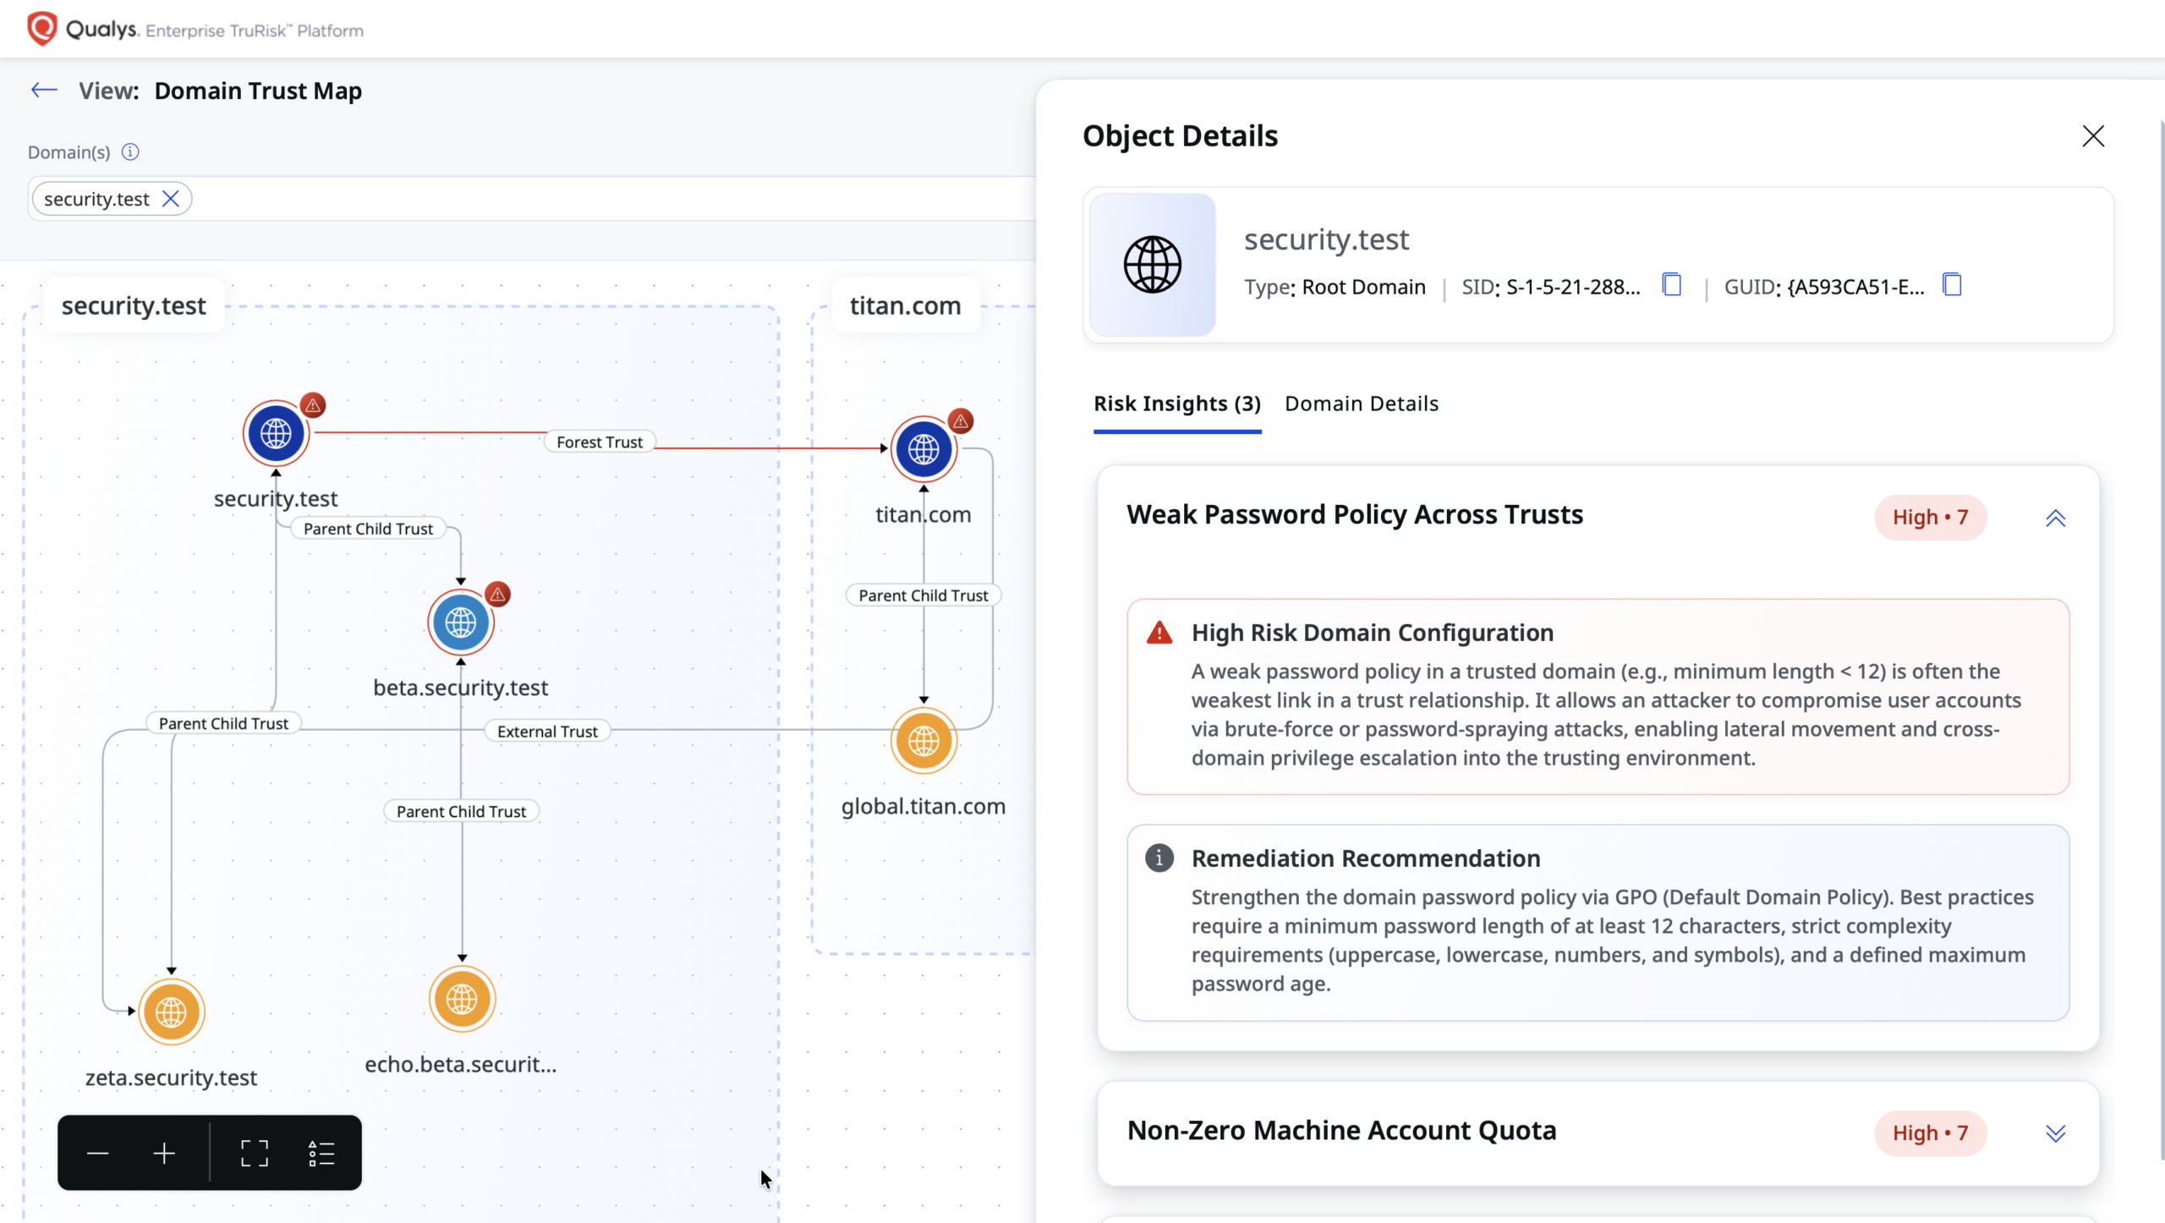Screen dimensions: 2165x1223
Task: Select the echo.beta.securit... domain node
Action: point(462,999)
